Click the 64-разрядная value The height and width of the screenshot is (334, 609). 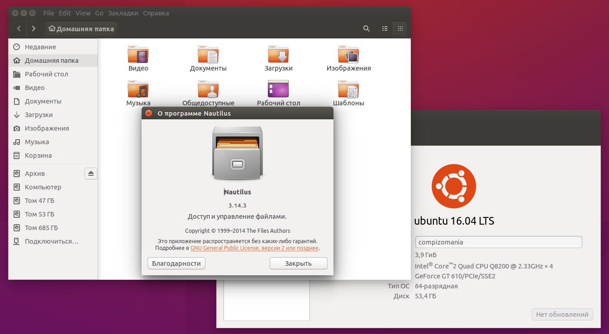pos(436,286)
